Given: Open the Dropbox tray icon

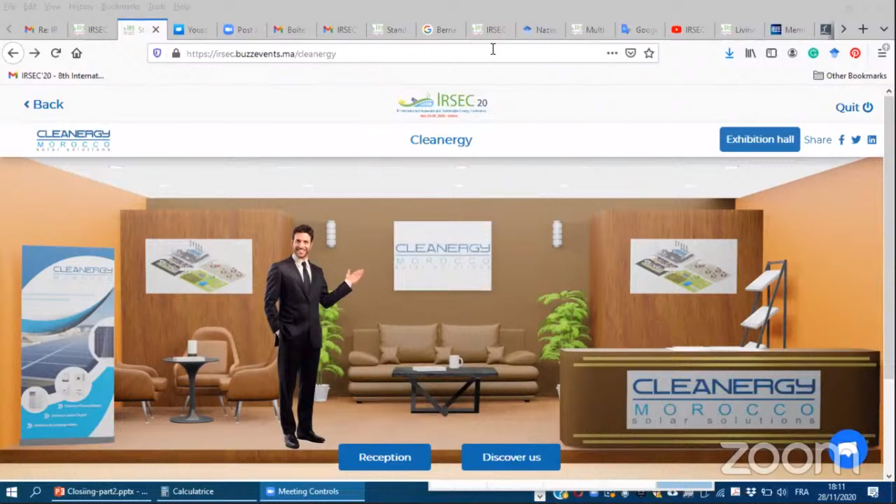Looking at the screenshot, I should pos(751,492).
